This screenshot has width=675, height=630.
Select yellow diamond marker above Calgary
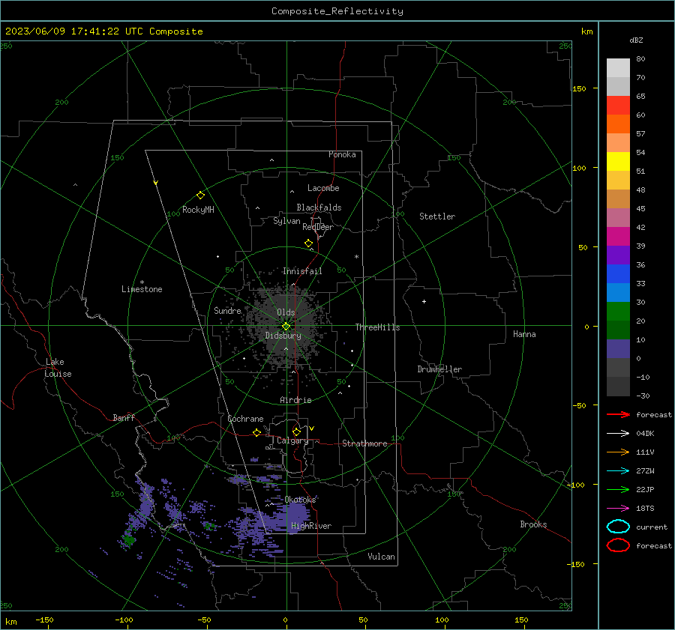pyautogui.click(x=296, y=431)
